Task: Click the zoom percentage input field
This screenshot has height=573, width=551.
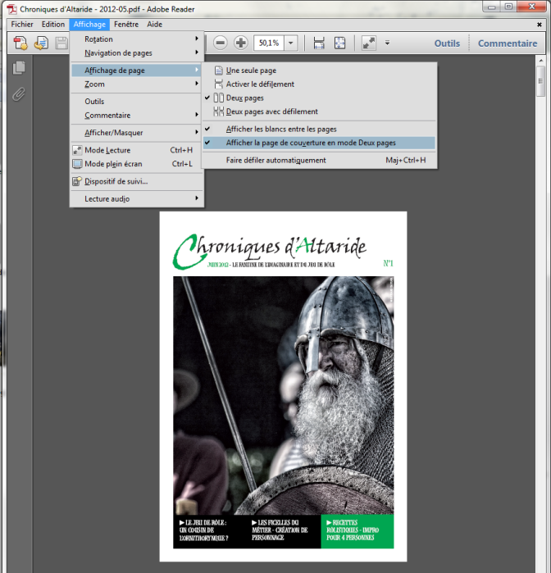Action: (267, 43)
